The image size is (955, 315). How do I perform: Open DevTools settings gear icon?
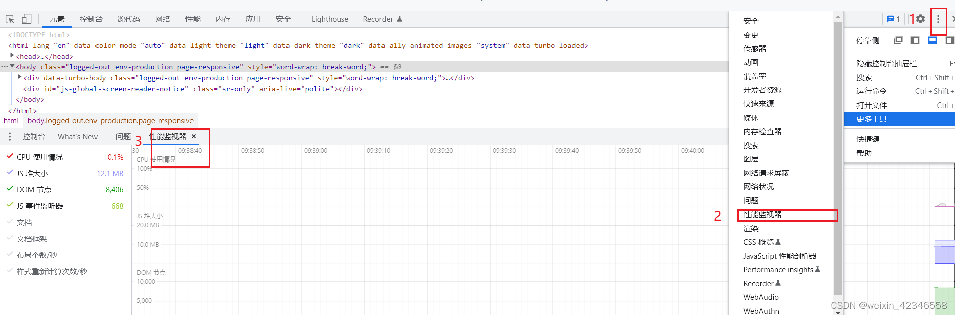920,19
